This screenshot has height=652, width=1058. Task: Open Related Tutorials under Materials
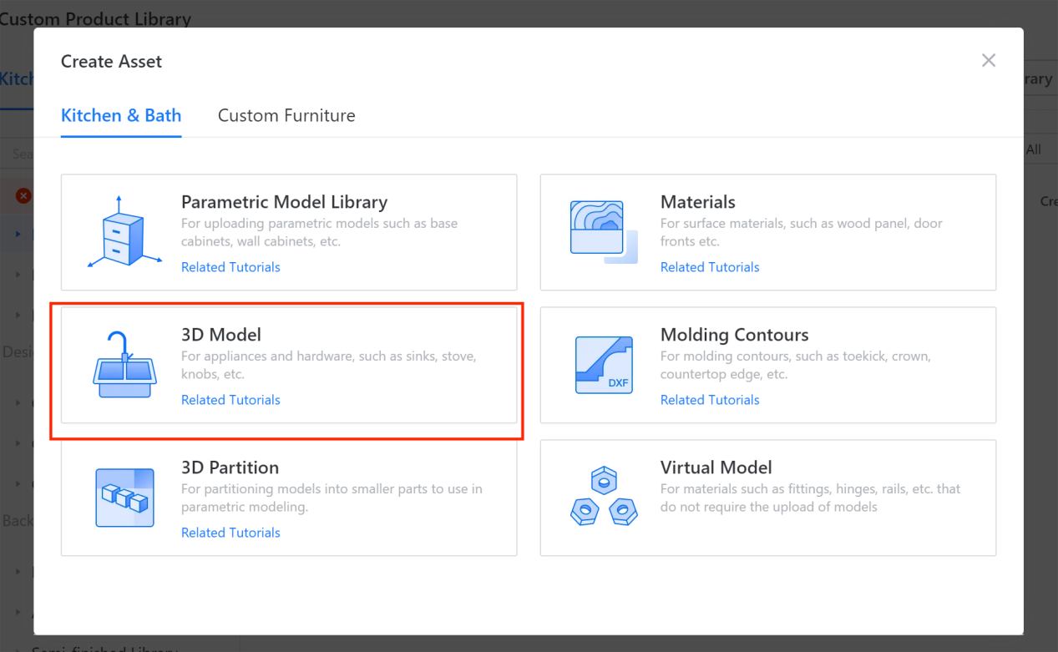(x=710, y=267)
